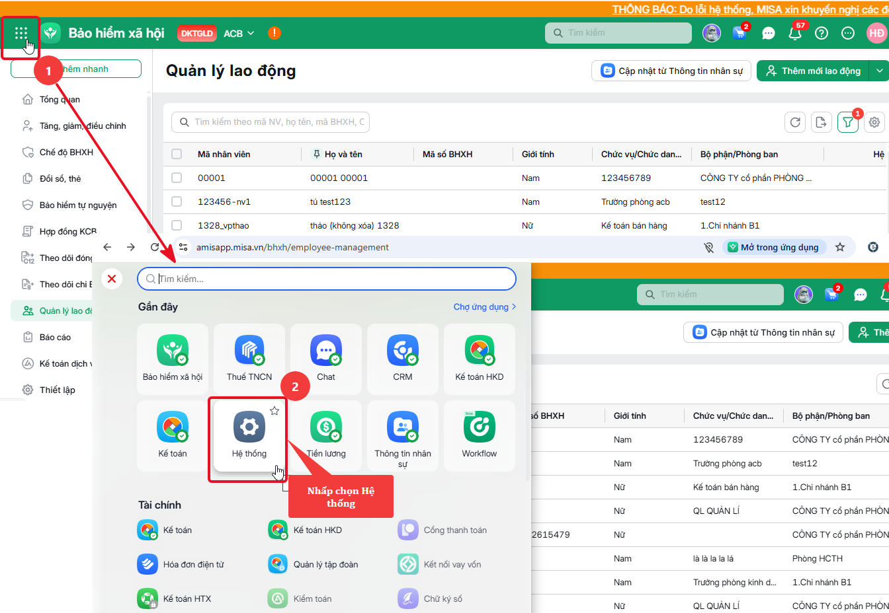Open the shopping cart in the top window

(740, 33)
